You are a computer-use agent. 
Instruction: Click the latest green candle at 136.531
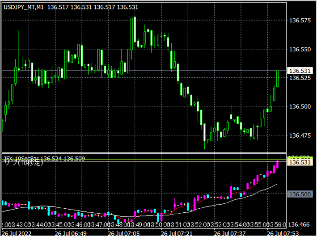point(278,79)
